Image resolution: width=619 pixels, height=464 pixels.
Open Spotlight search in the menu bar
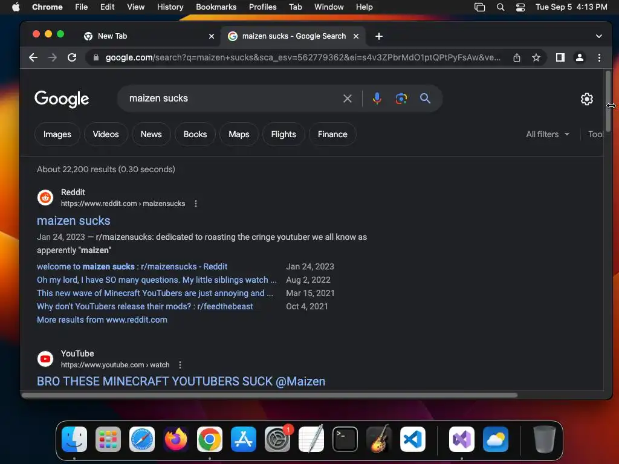(x=500, y=7)
